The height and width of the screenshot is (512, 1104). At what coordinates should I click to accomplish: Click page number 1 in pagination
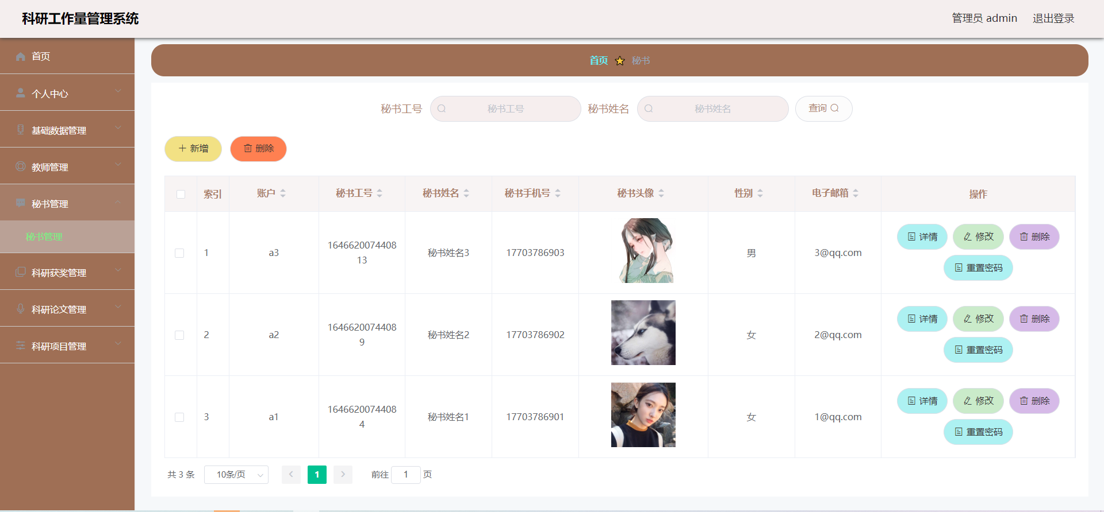coord(317,474)
